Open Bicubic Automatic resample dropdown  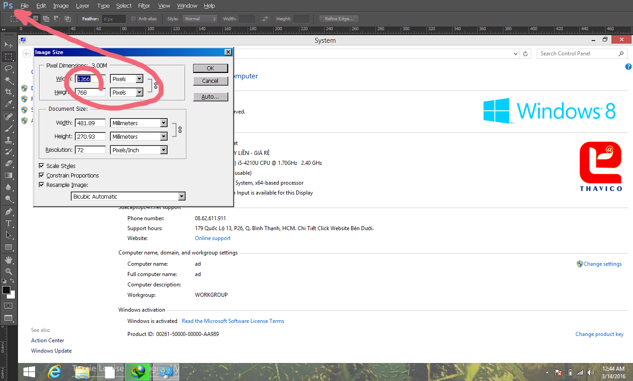coord(128,196)
